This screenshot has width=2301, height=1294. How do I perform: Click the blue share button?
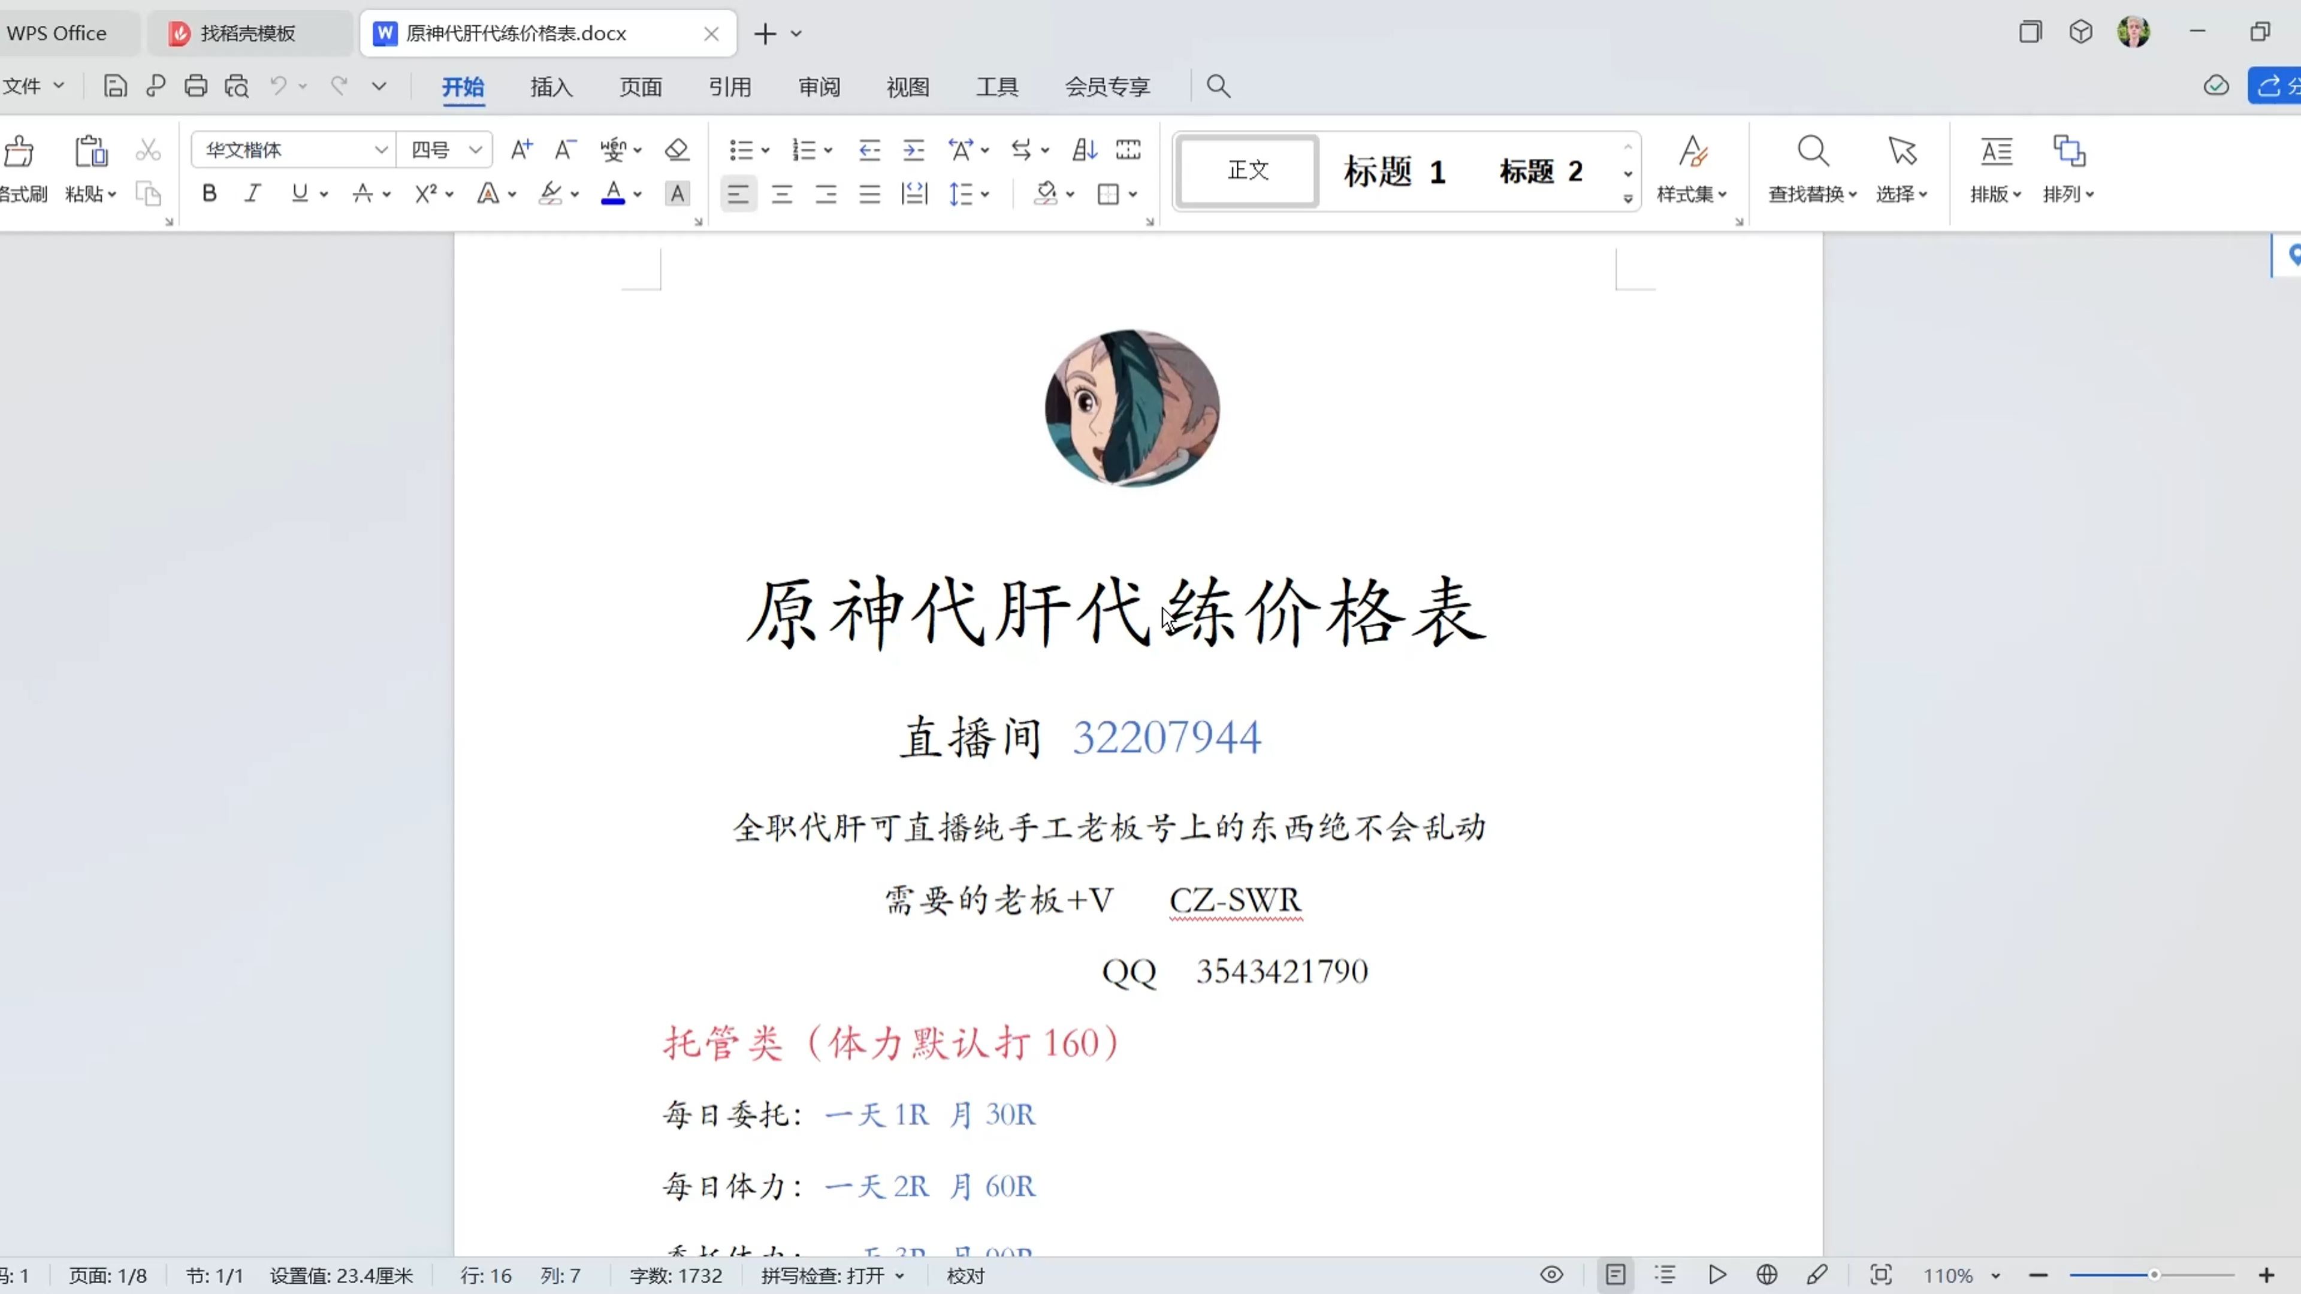click(2275, 86)
